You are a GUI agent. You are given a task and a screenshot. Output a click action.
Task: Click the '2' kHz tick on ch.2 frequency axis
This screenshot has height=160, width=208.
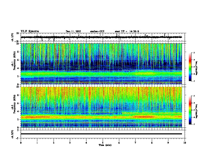(x=18, y=119)
